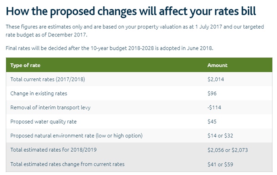Select the 'Proposed natural environment rate' row label
Viewport: 277px width, 175px height.
click(x=76, y=135)
